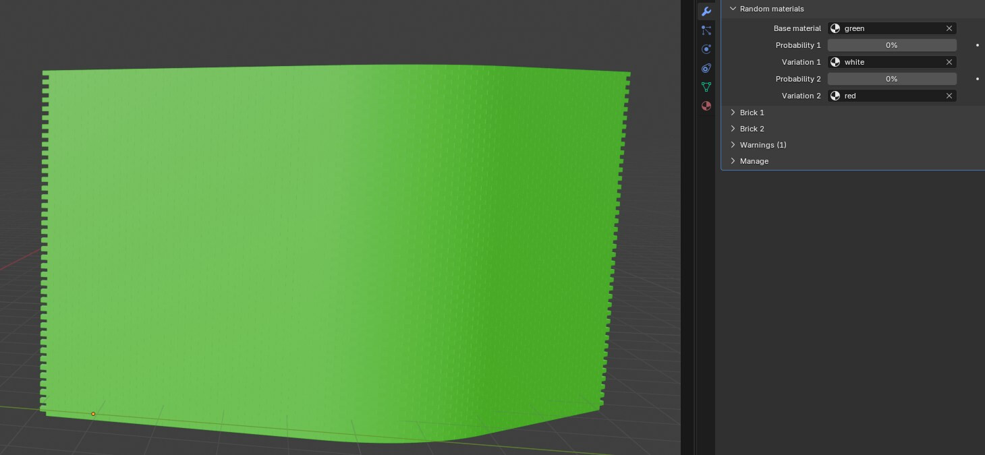Open the Modifiers wrench tab
The width and height of the screenshot is (985, 455).
(706, 11)
